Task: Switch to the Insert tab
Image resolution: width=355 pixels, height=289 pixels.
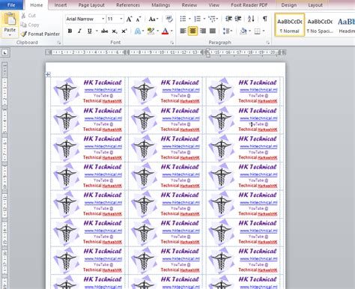Action: pos(61,5)
